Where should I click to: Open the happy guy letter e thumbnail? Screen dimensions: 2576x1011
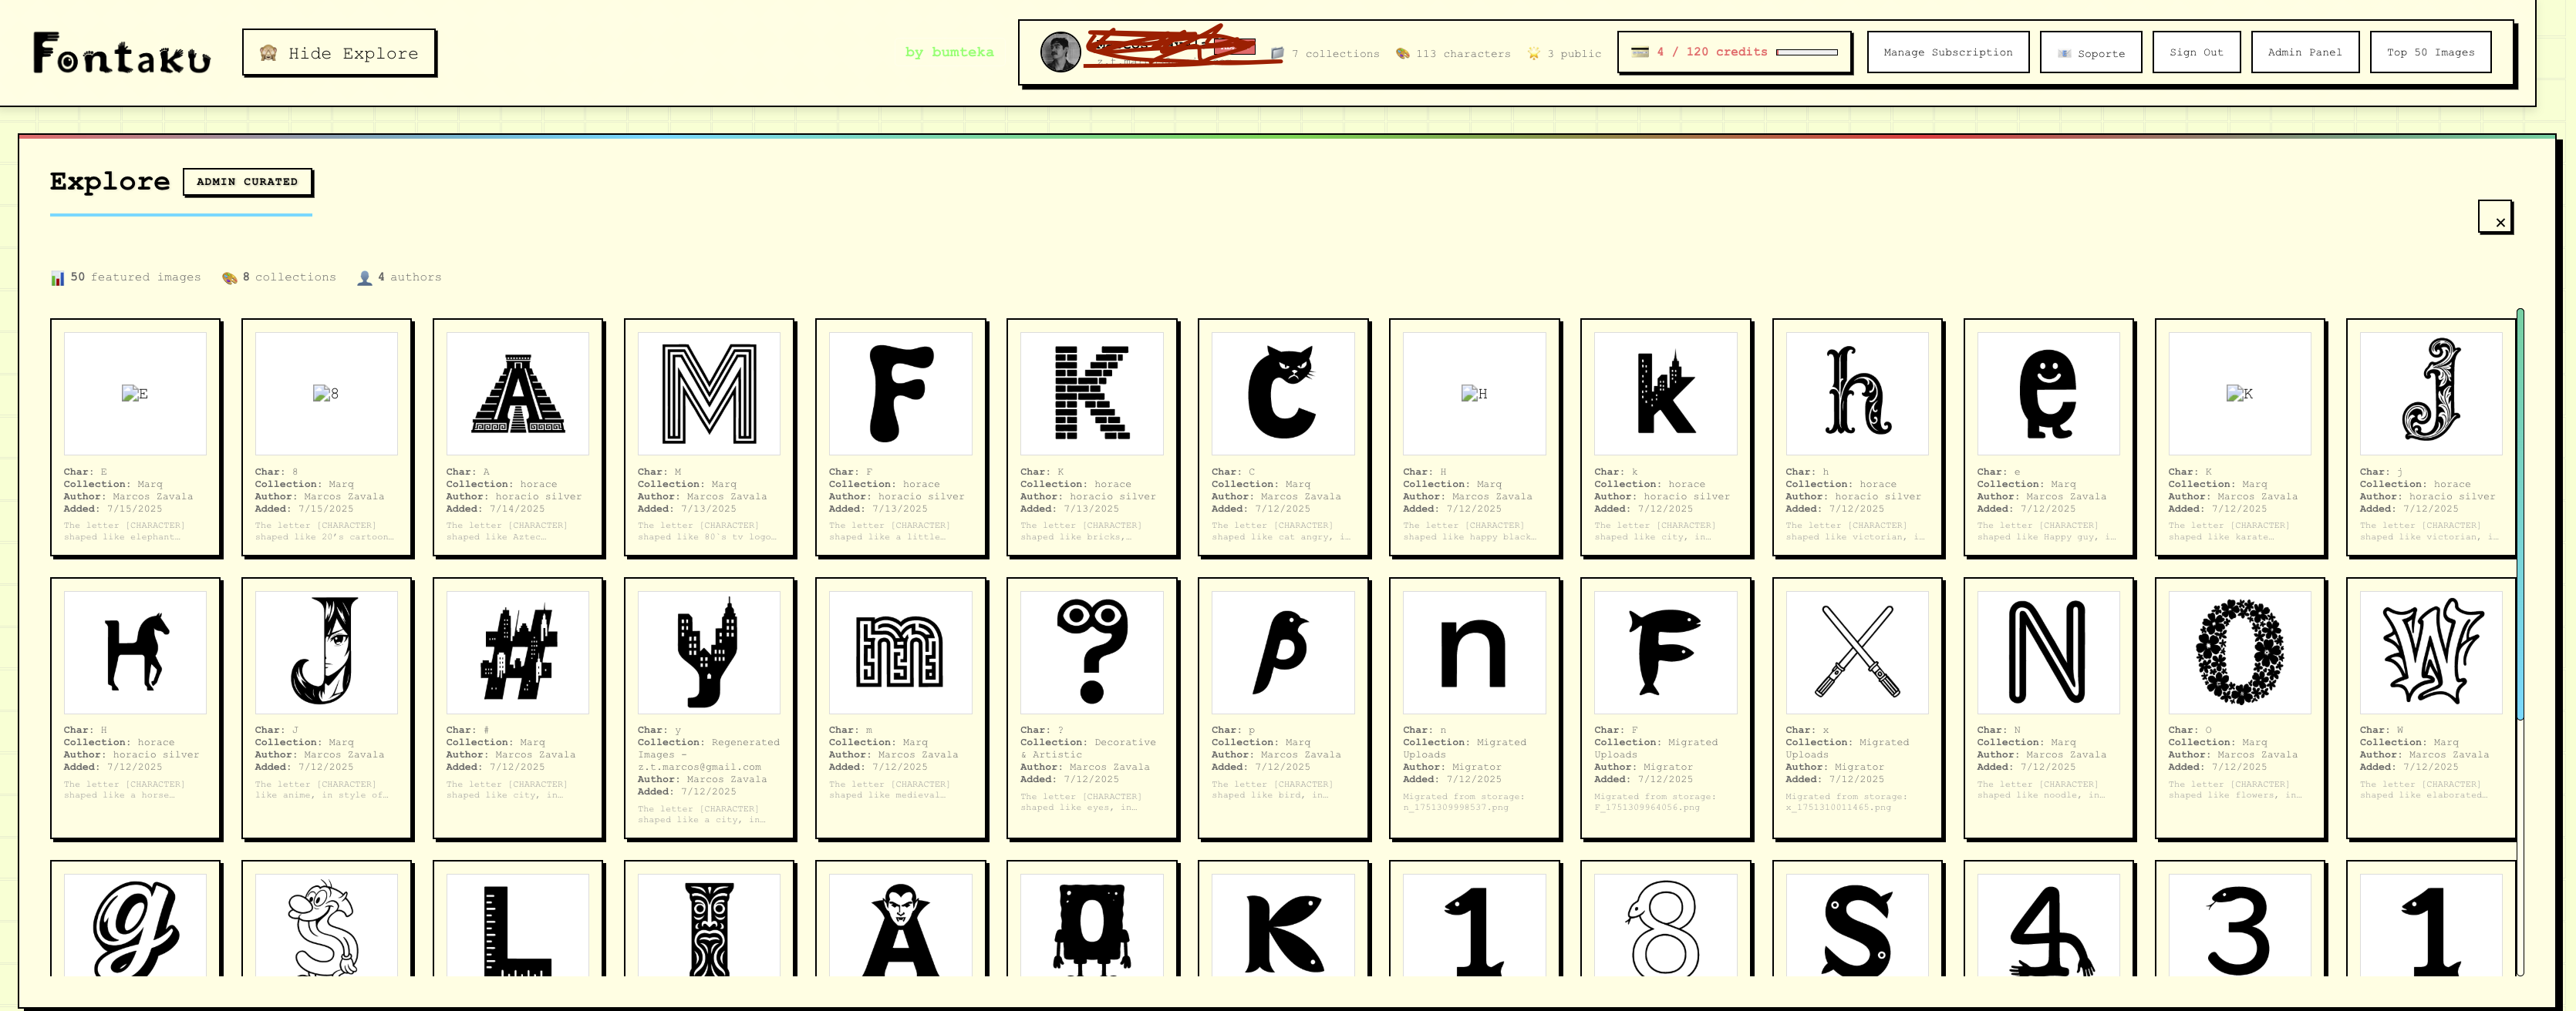pyautogui.click(x=2048, y=394)
